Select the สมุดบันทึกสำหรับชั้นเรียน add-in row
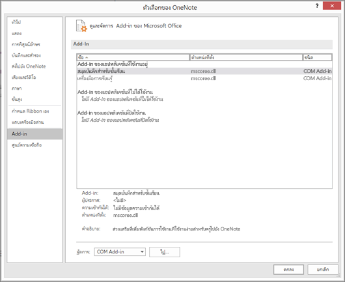Image resolution: width=345 pixels, height=282 pixels. pyautogui.click(x=204, y=71)
